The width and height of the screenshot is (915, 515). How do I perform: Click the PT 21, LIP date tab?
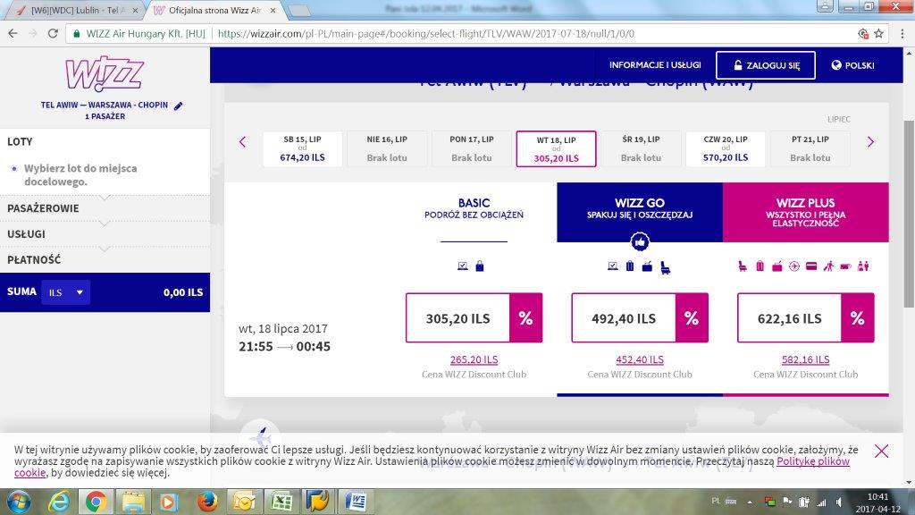[810, 149]
